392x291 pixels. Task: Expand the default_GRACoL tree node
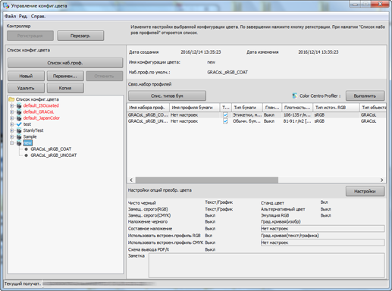coord(12,112)
